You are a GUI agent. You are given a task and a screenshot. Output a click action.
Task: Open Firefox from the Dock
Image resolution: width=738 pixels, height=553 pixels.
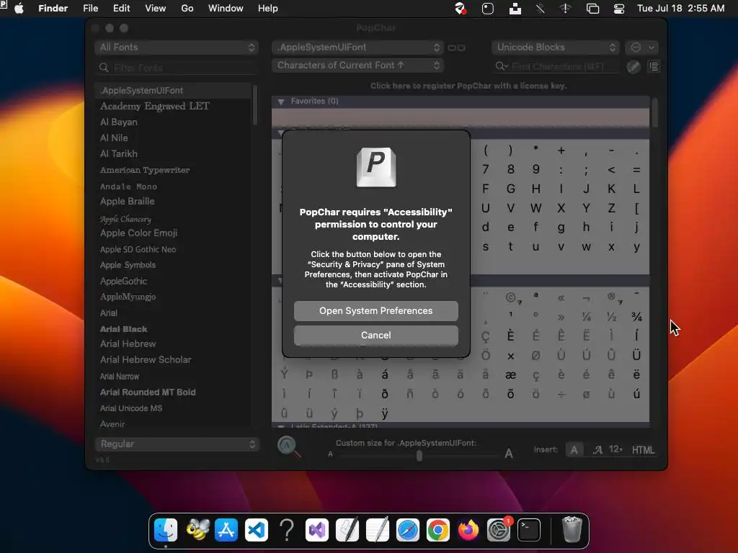coord(468,530)
